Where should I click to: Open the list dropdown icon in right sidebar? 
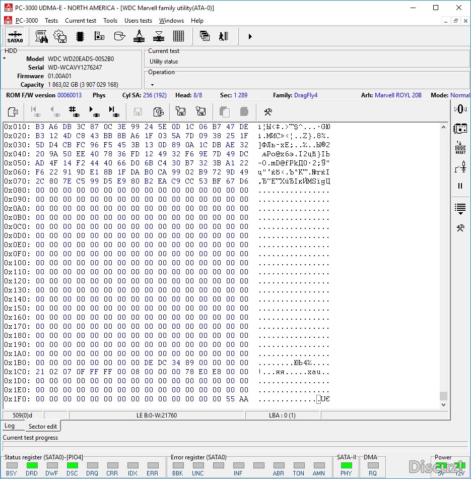point(460,208)
